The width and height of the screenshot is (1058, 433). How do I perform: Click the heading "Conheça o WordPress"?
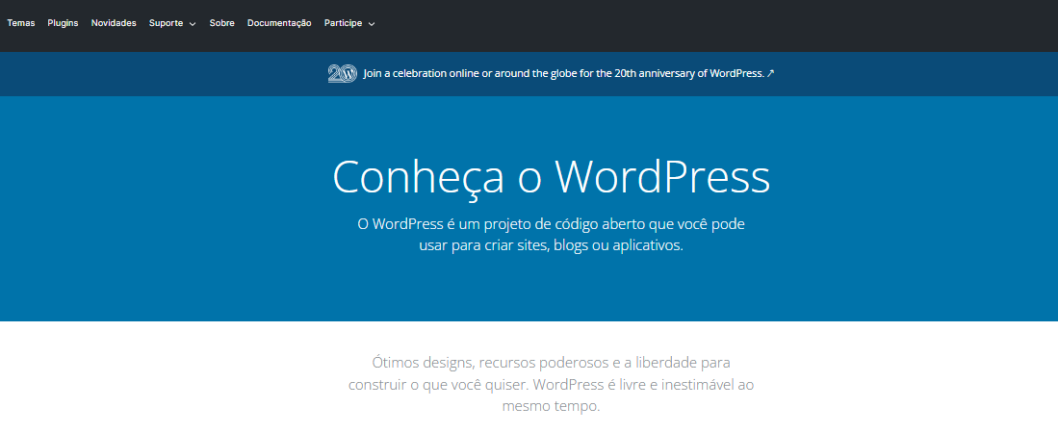click(x=551, y=177)
